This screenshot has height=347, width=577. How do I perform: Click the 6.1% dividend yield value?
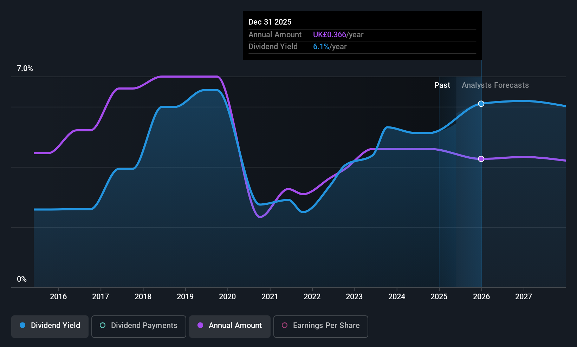pos(321,46)
